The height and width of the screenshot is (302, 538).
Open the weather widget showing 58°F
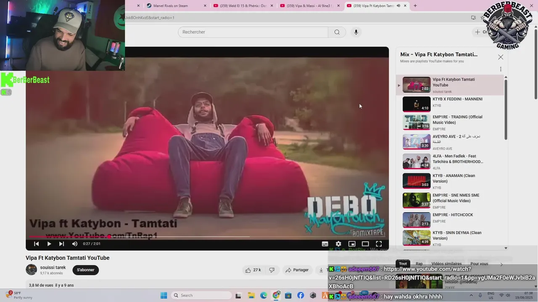pyautogui.click(x=19, y=295)
